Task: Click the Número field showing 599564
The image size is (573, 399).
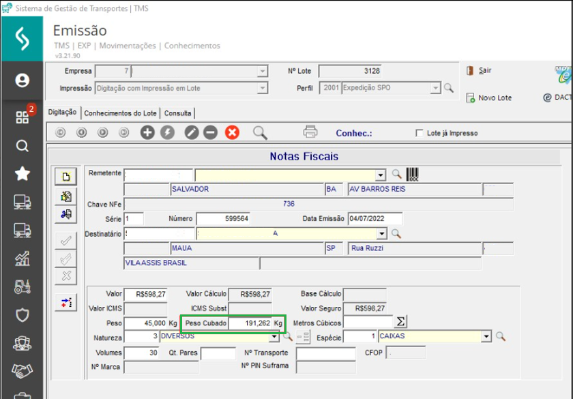Action: tap(223, 219)
